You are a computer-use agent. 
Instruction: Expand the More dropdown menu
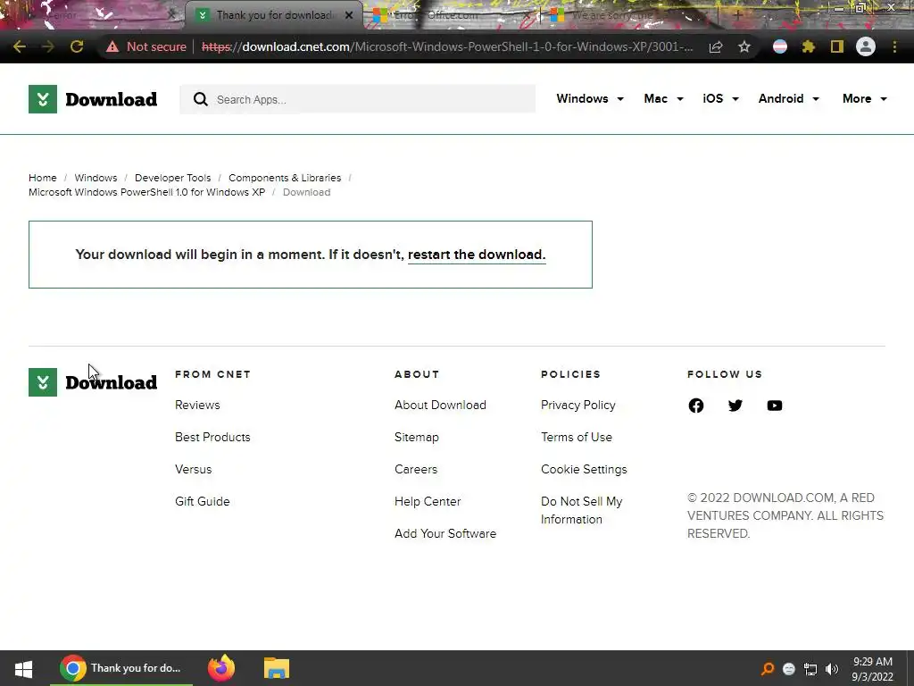(864, 98)
